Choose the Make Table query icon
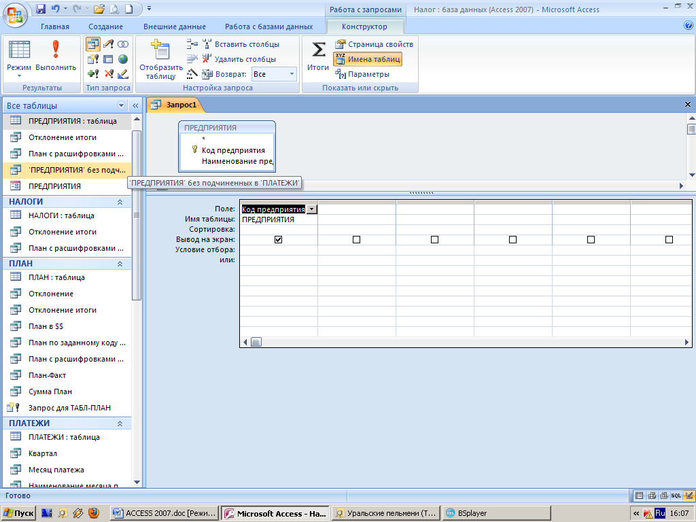This screenshot has height=522, width=696. coord(93,59)
